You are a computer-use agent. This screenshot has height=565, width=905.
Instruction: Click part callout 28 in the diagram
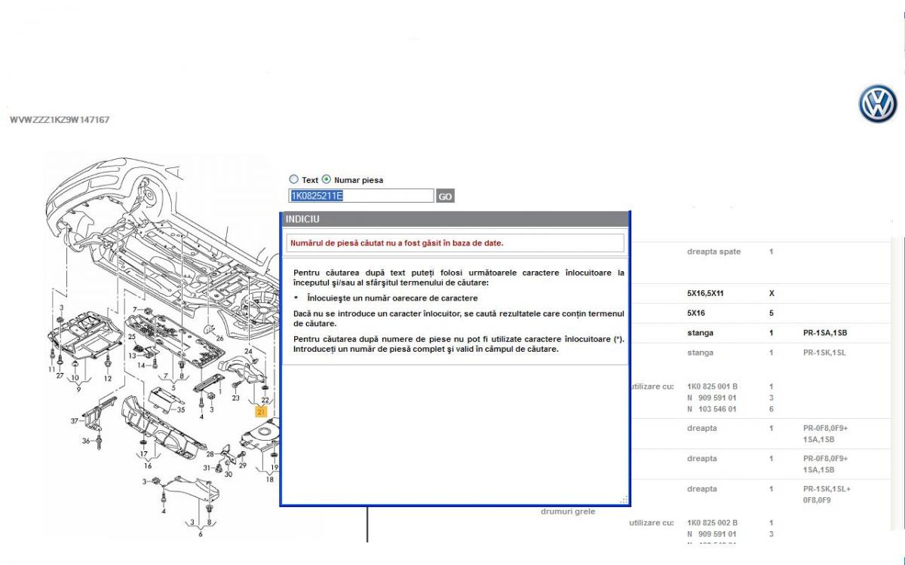click(x=211, y=454)
